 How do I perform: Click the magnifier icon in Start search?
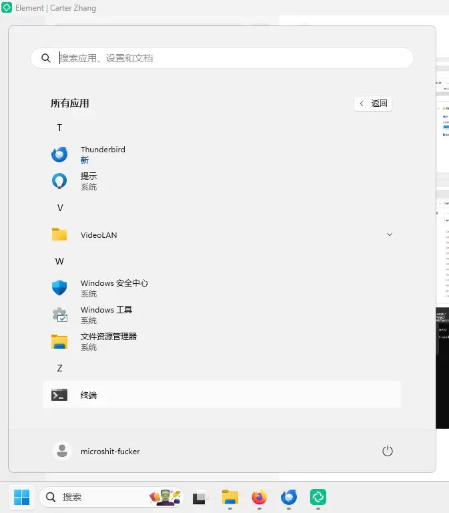click(x=46, y=58)
